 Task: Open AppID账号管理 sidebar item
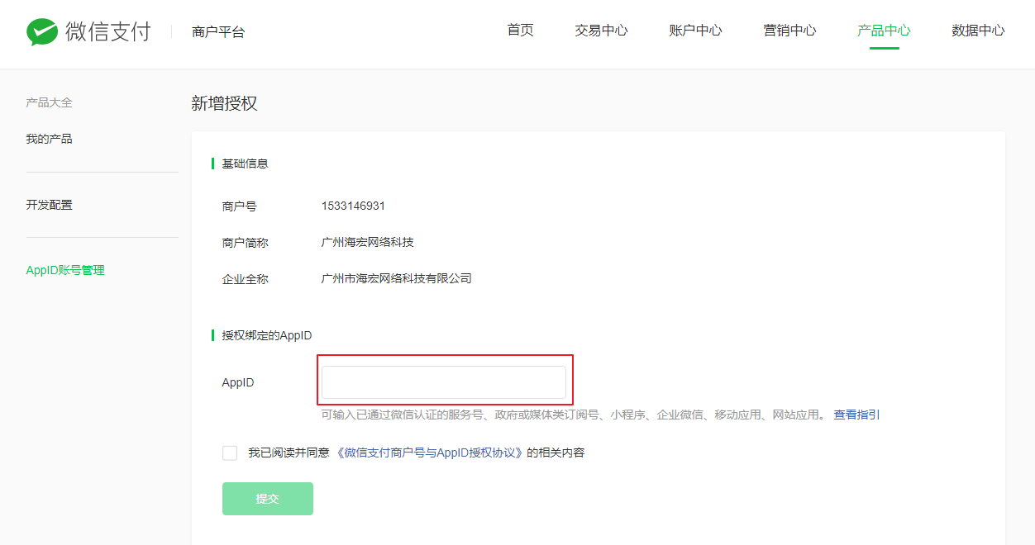click(66, 270)
